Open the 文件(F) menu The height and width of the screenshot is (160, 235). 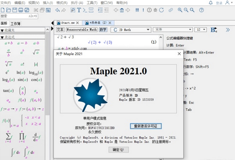click(x=6, y=3)
